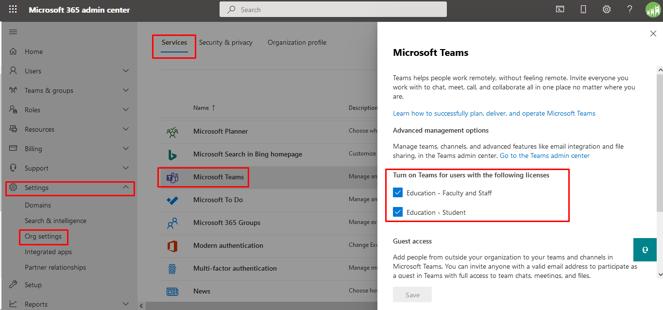Click the Setup wrench icon
The height and width of the screenshot is (310, 663).
(x=14, y=285)
